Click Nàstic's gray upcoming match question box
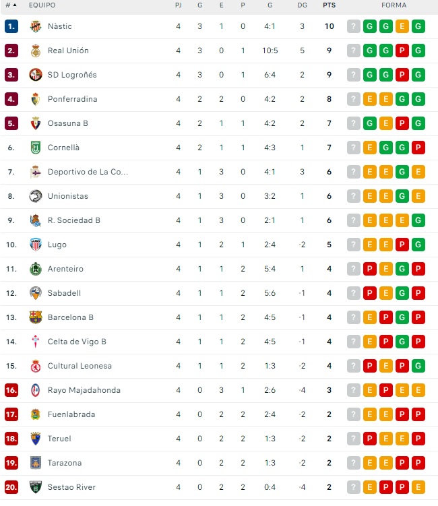 click(x=354, y=26)
